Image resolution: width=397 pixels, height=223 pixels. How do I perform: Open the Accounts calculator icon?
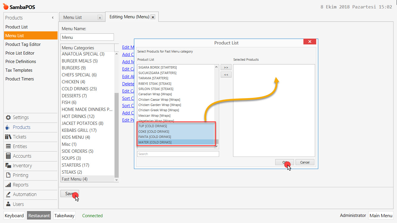[9, 156]
